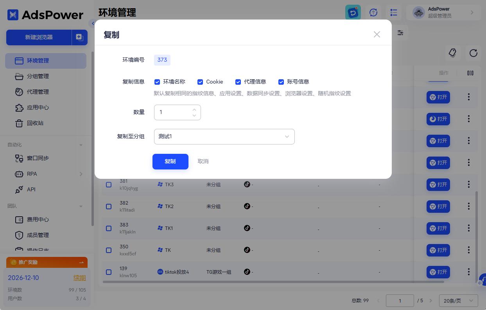The height and width of the screenshot is (310, 486).
Task: Select the checkbox for row 139
Action: (x=109, y=272)
